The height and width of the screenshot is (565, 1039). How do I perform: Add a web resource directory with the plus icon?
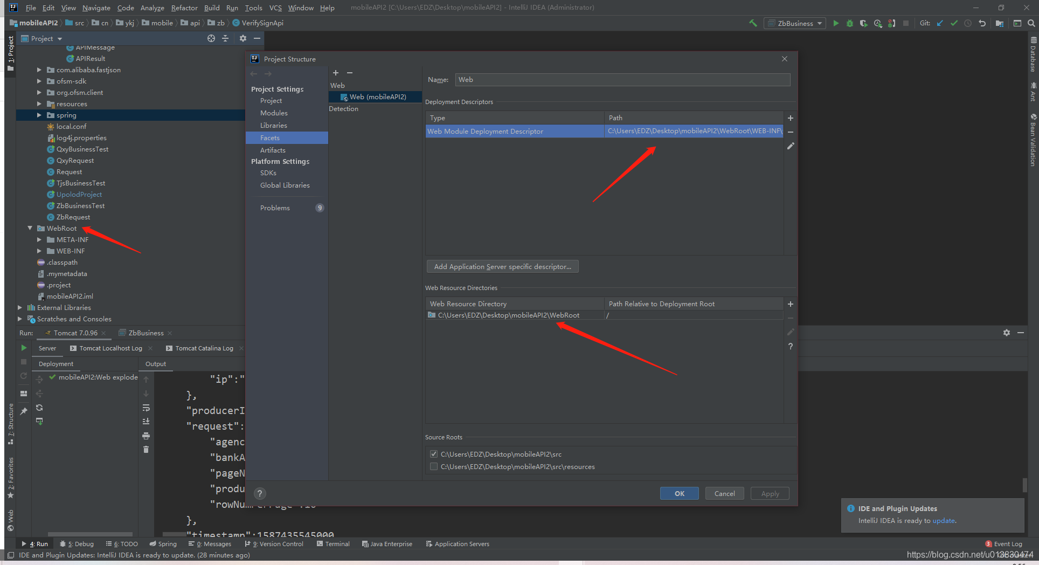pyautogui.click(x=791, y=304)
